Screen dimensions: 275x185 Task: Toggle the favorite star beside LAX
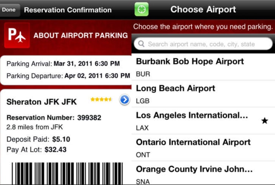[265, 121]
